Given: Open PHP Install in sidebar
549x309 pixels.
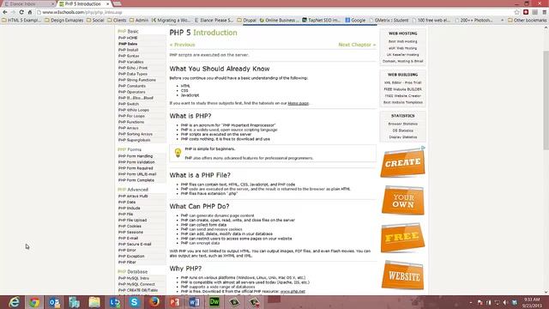Looking at the screenshot, I should (128, 50).
